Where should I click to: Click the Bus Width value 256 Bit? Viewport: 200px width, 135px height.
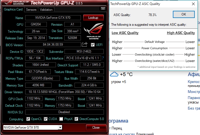92,78
